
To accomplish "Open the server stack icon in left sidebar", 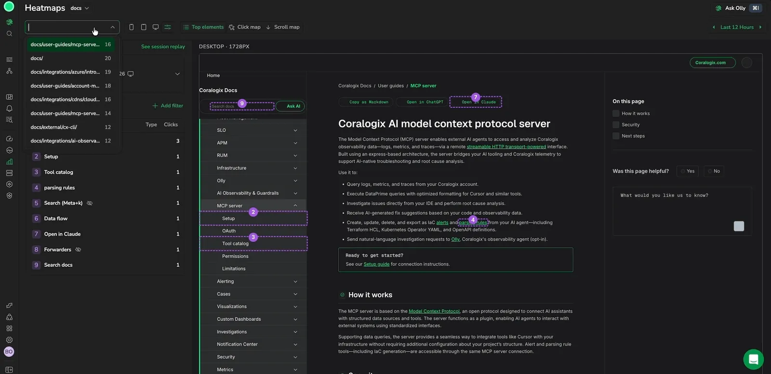I will [9, 173].
